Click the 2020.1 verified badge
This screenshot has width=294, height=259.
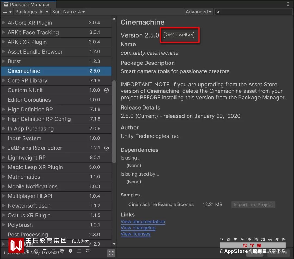coord(179,35)
